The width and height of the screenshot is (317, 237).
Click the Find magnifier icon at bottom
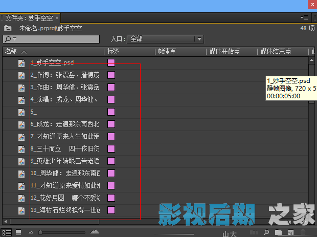[266, 232]
